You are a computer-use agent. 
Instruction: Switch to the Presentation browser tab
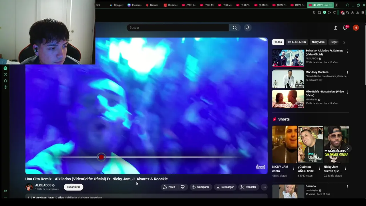[x=134, y=5]
